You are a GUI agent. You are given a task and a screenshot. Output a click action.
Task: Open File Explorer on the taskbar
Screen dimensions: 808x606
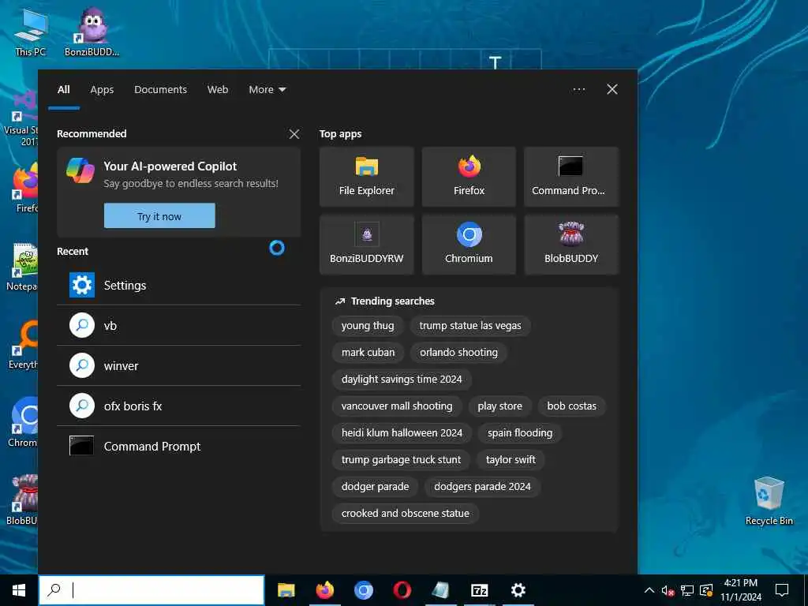pyautogui.click(x=286, y=590)
